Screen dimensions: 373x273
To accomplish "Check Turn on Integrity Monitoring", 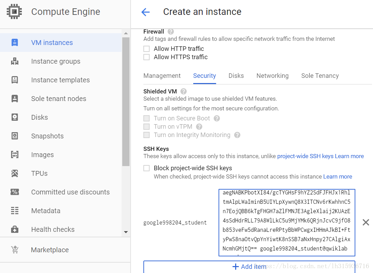I will [x=146, y=135].
